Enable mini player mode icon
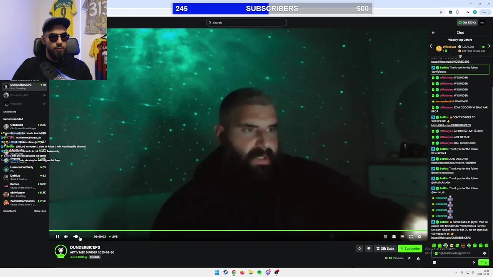This screenshot has width=493, height=277. [x=386, y=237]
